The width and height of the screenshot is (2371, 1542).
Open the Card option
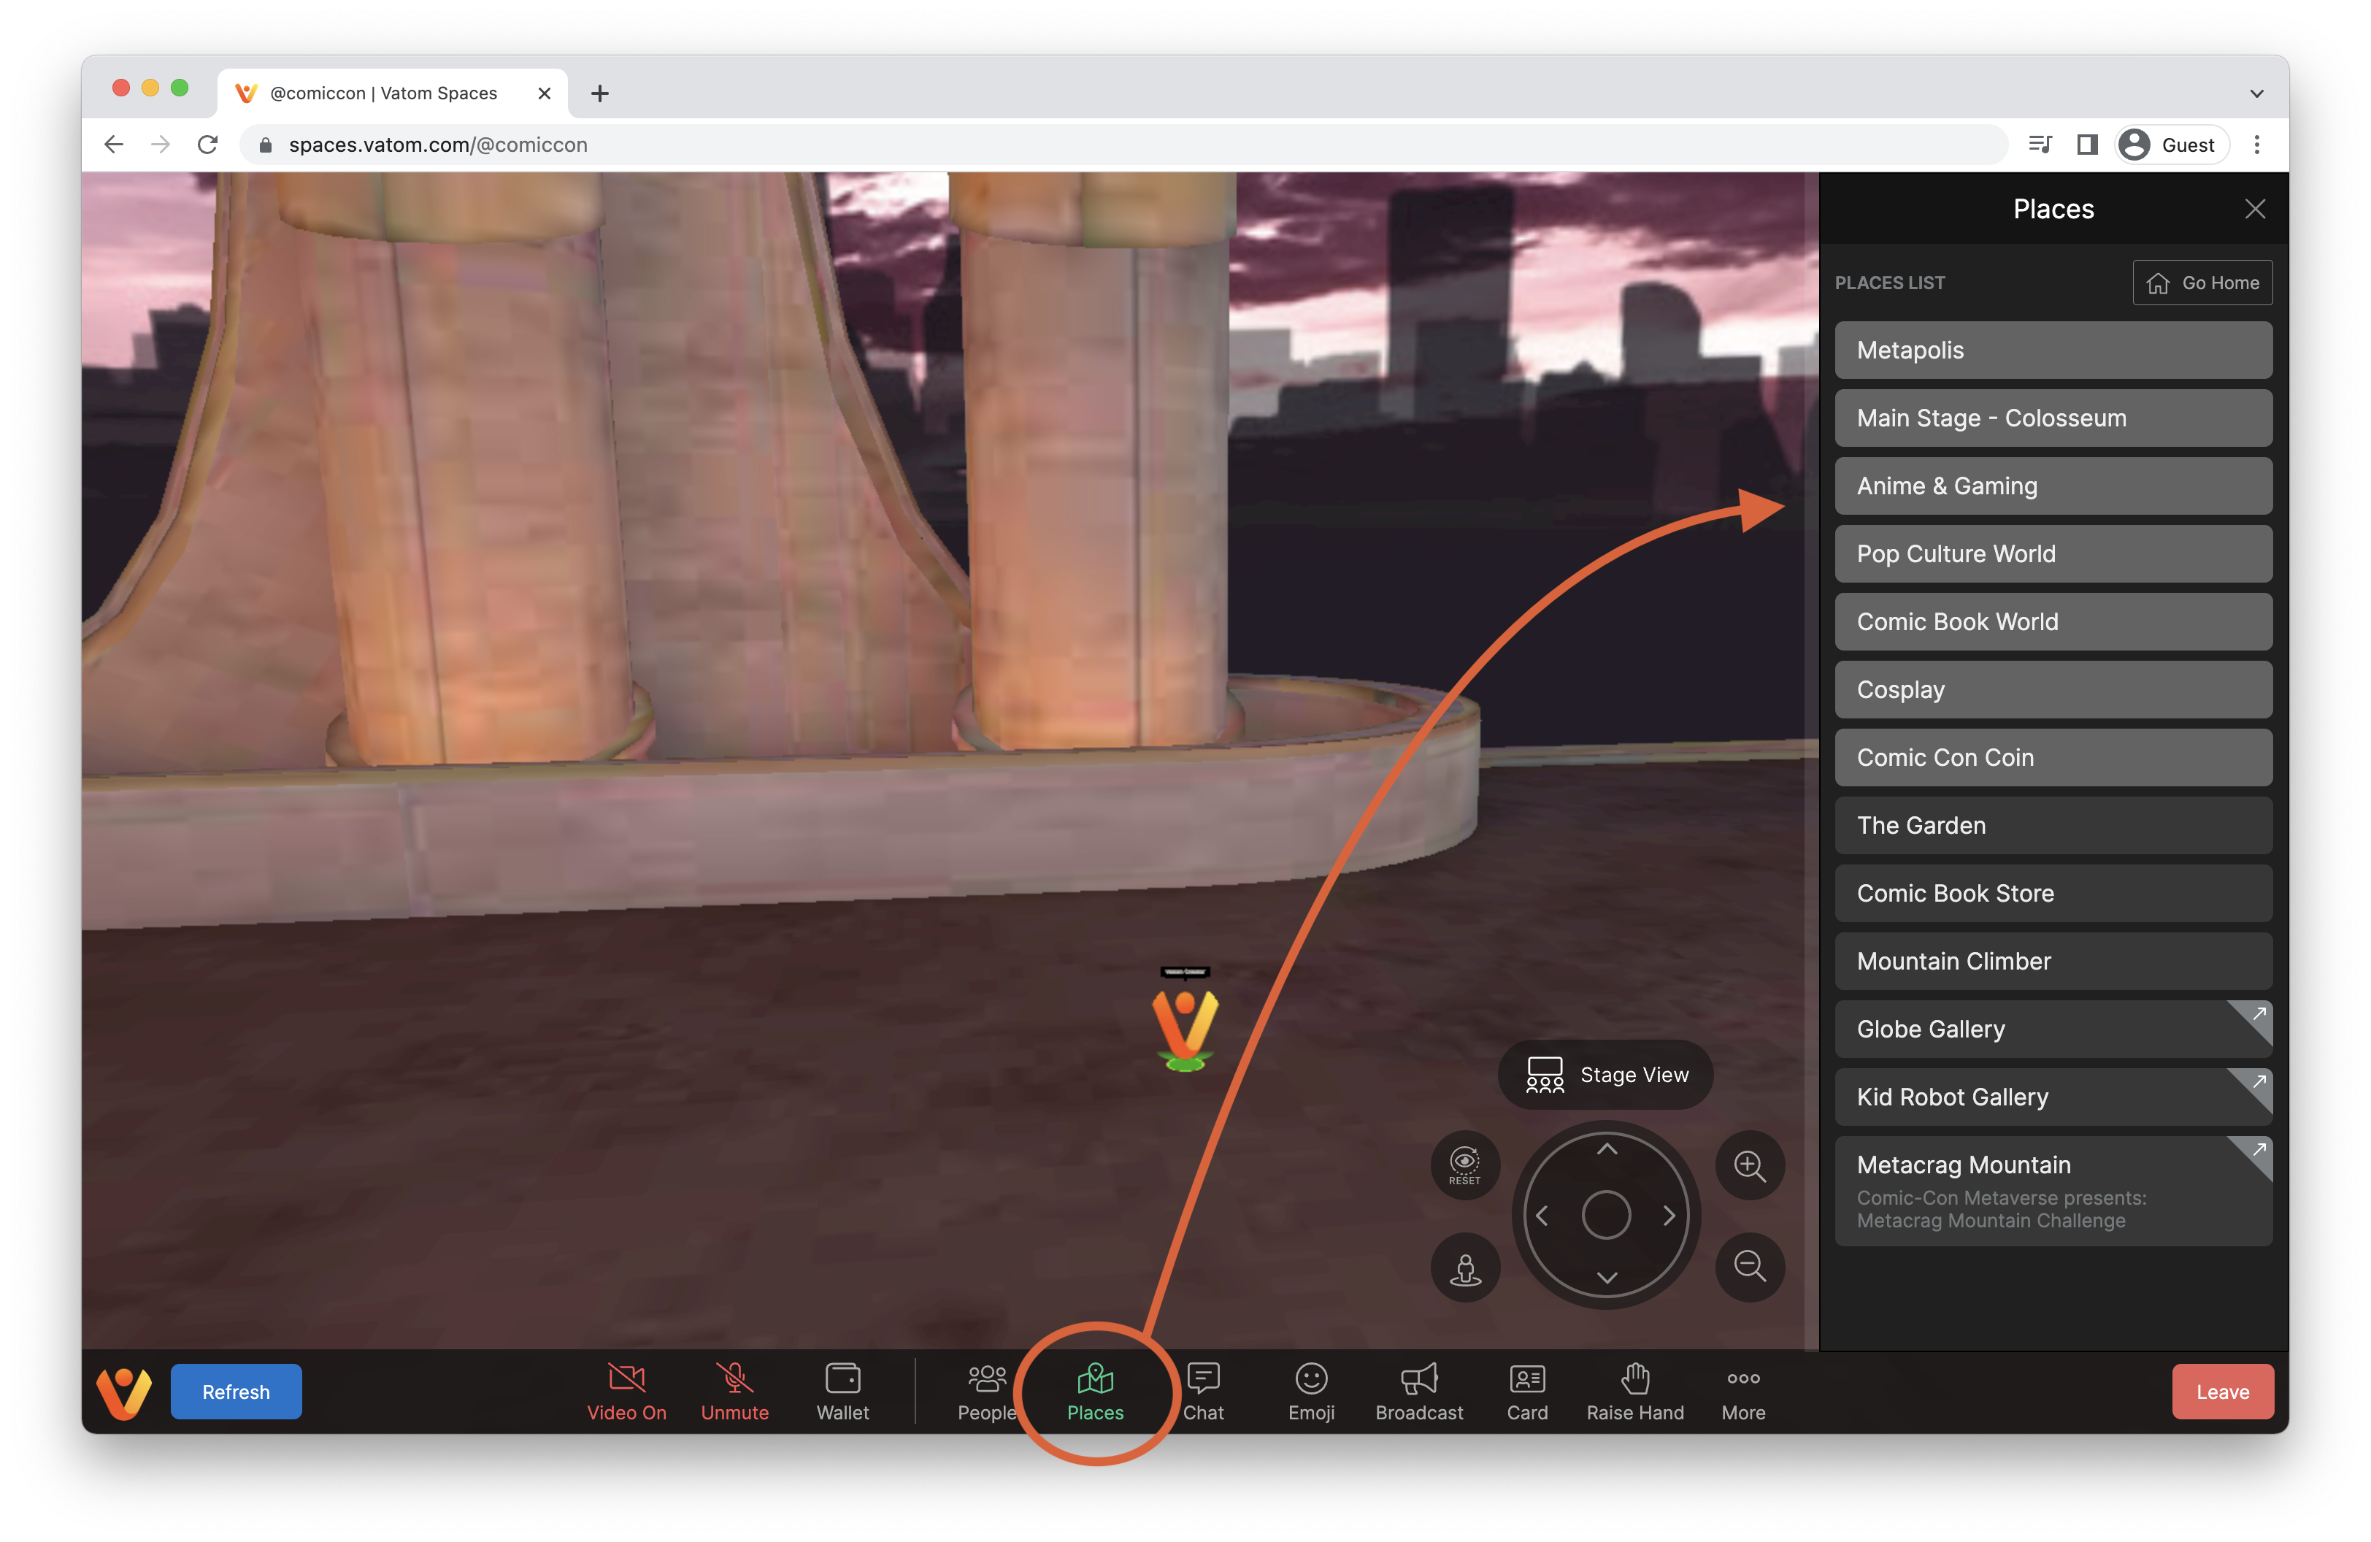[x=1527, y=1392]
